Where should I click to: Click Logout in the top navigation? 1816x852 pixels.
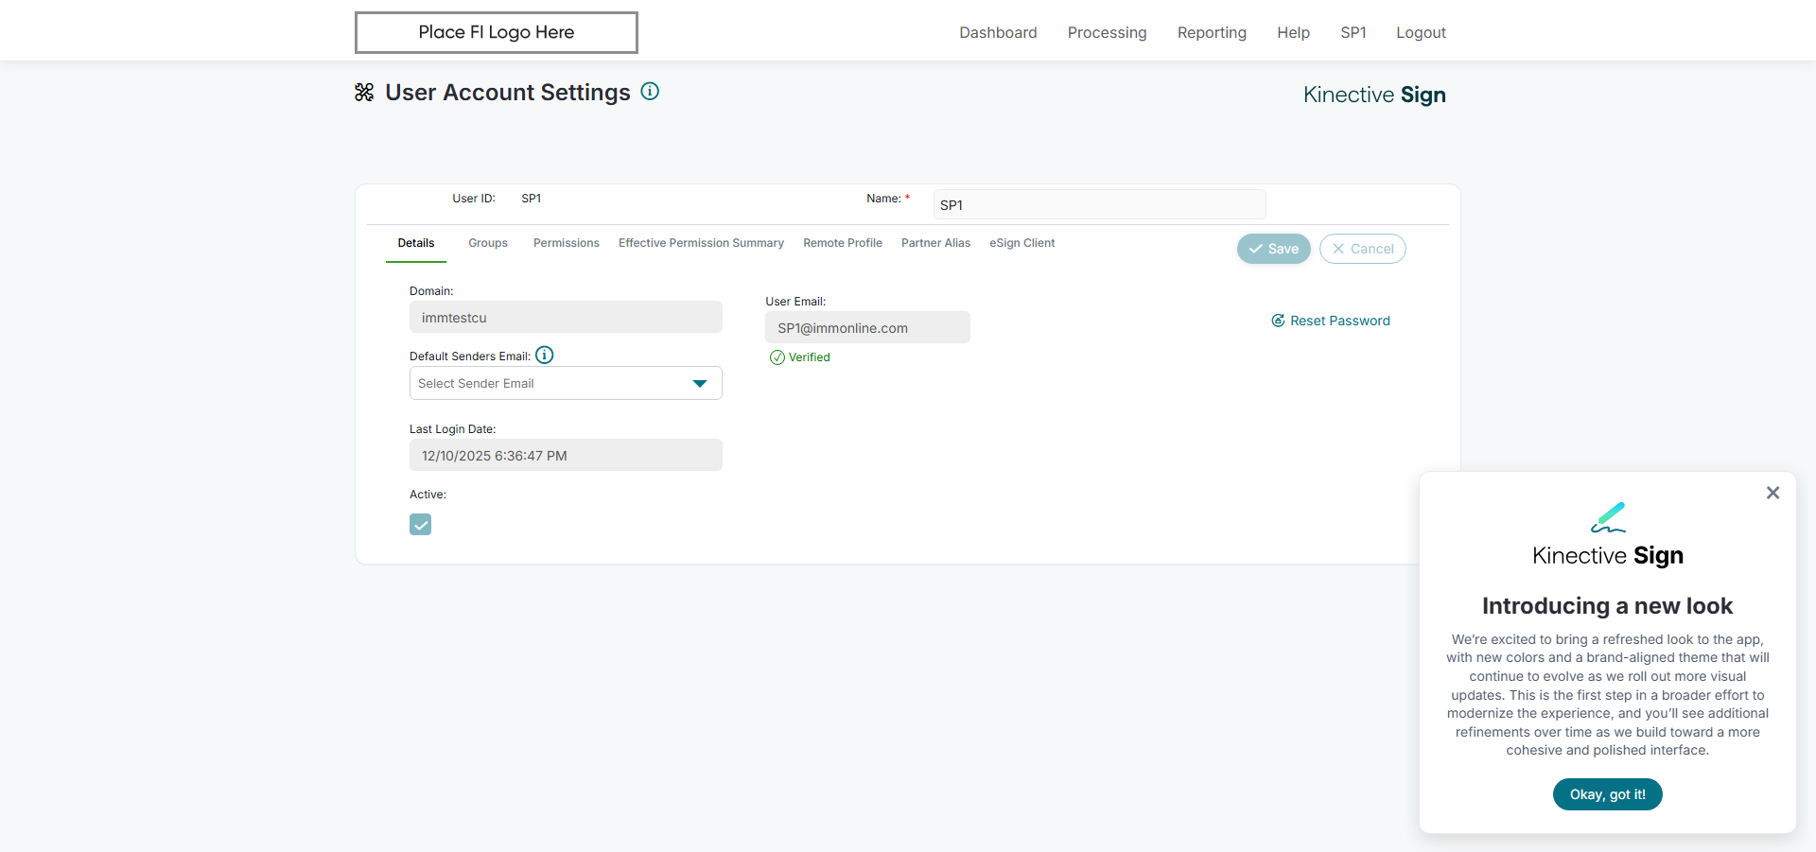1421,32
